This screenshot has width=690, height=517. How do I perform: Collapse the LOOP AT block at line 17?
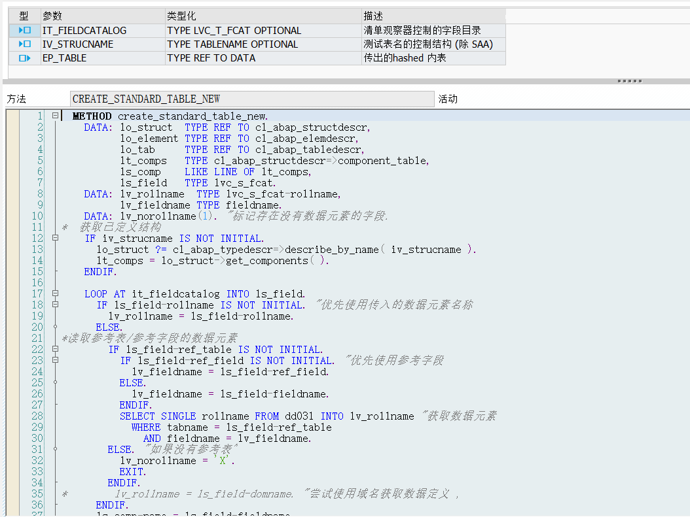coord(55,293)
